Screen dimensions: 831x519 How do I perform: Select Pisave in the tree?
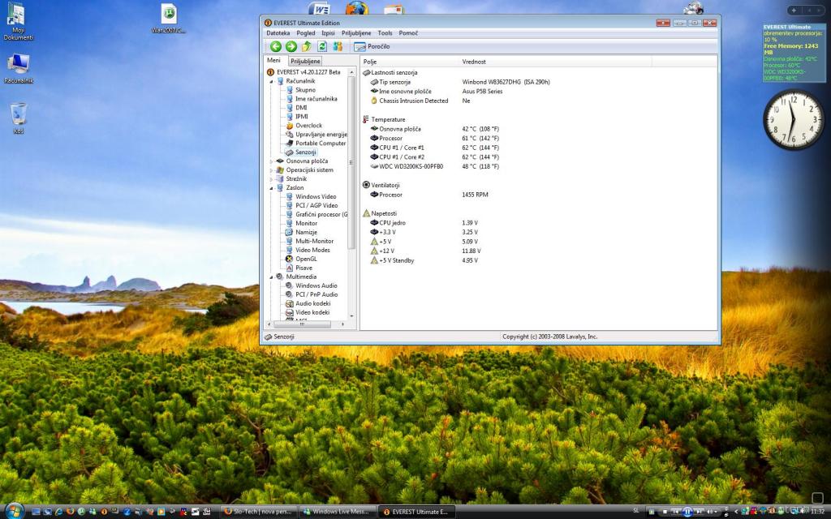(x=299, y=268)
